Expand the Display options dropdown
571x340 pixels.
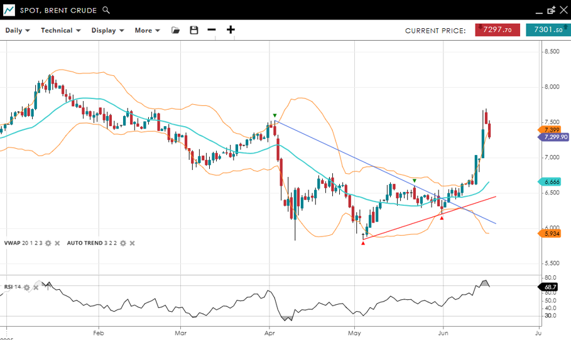coord(107,30)
